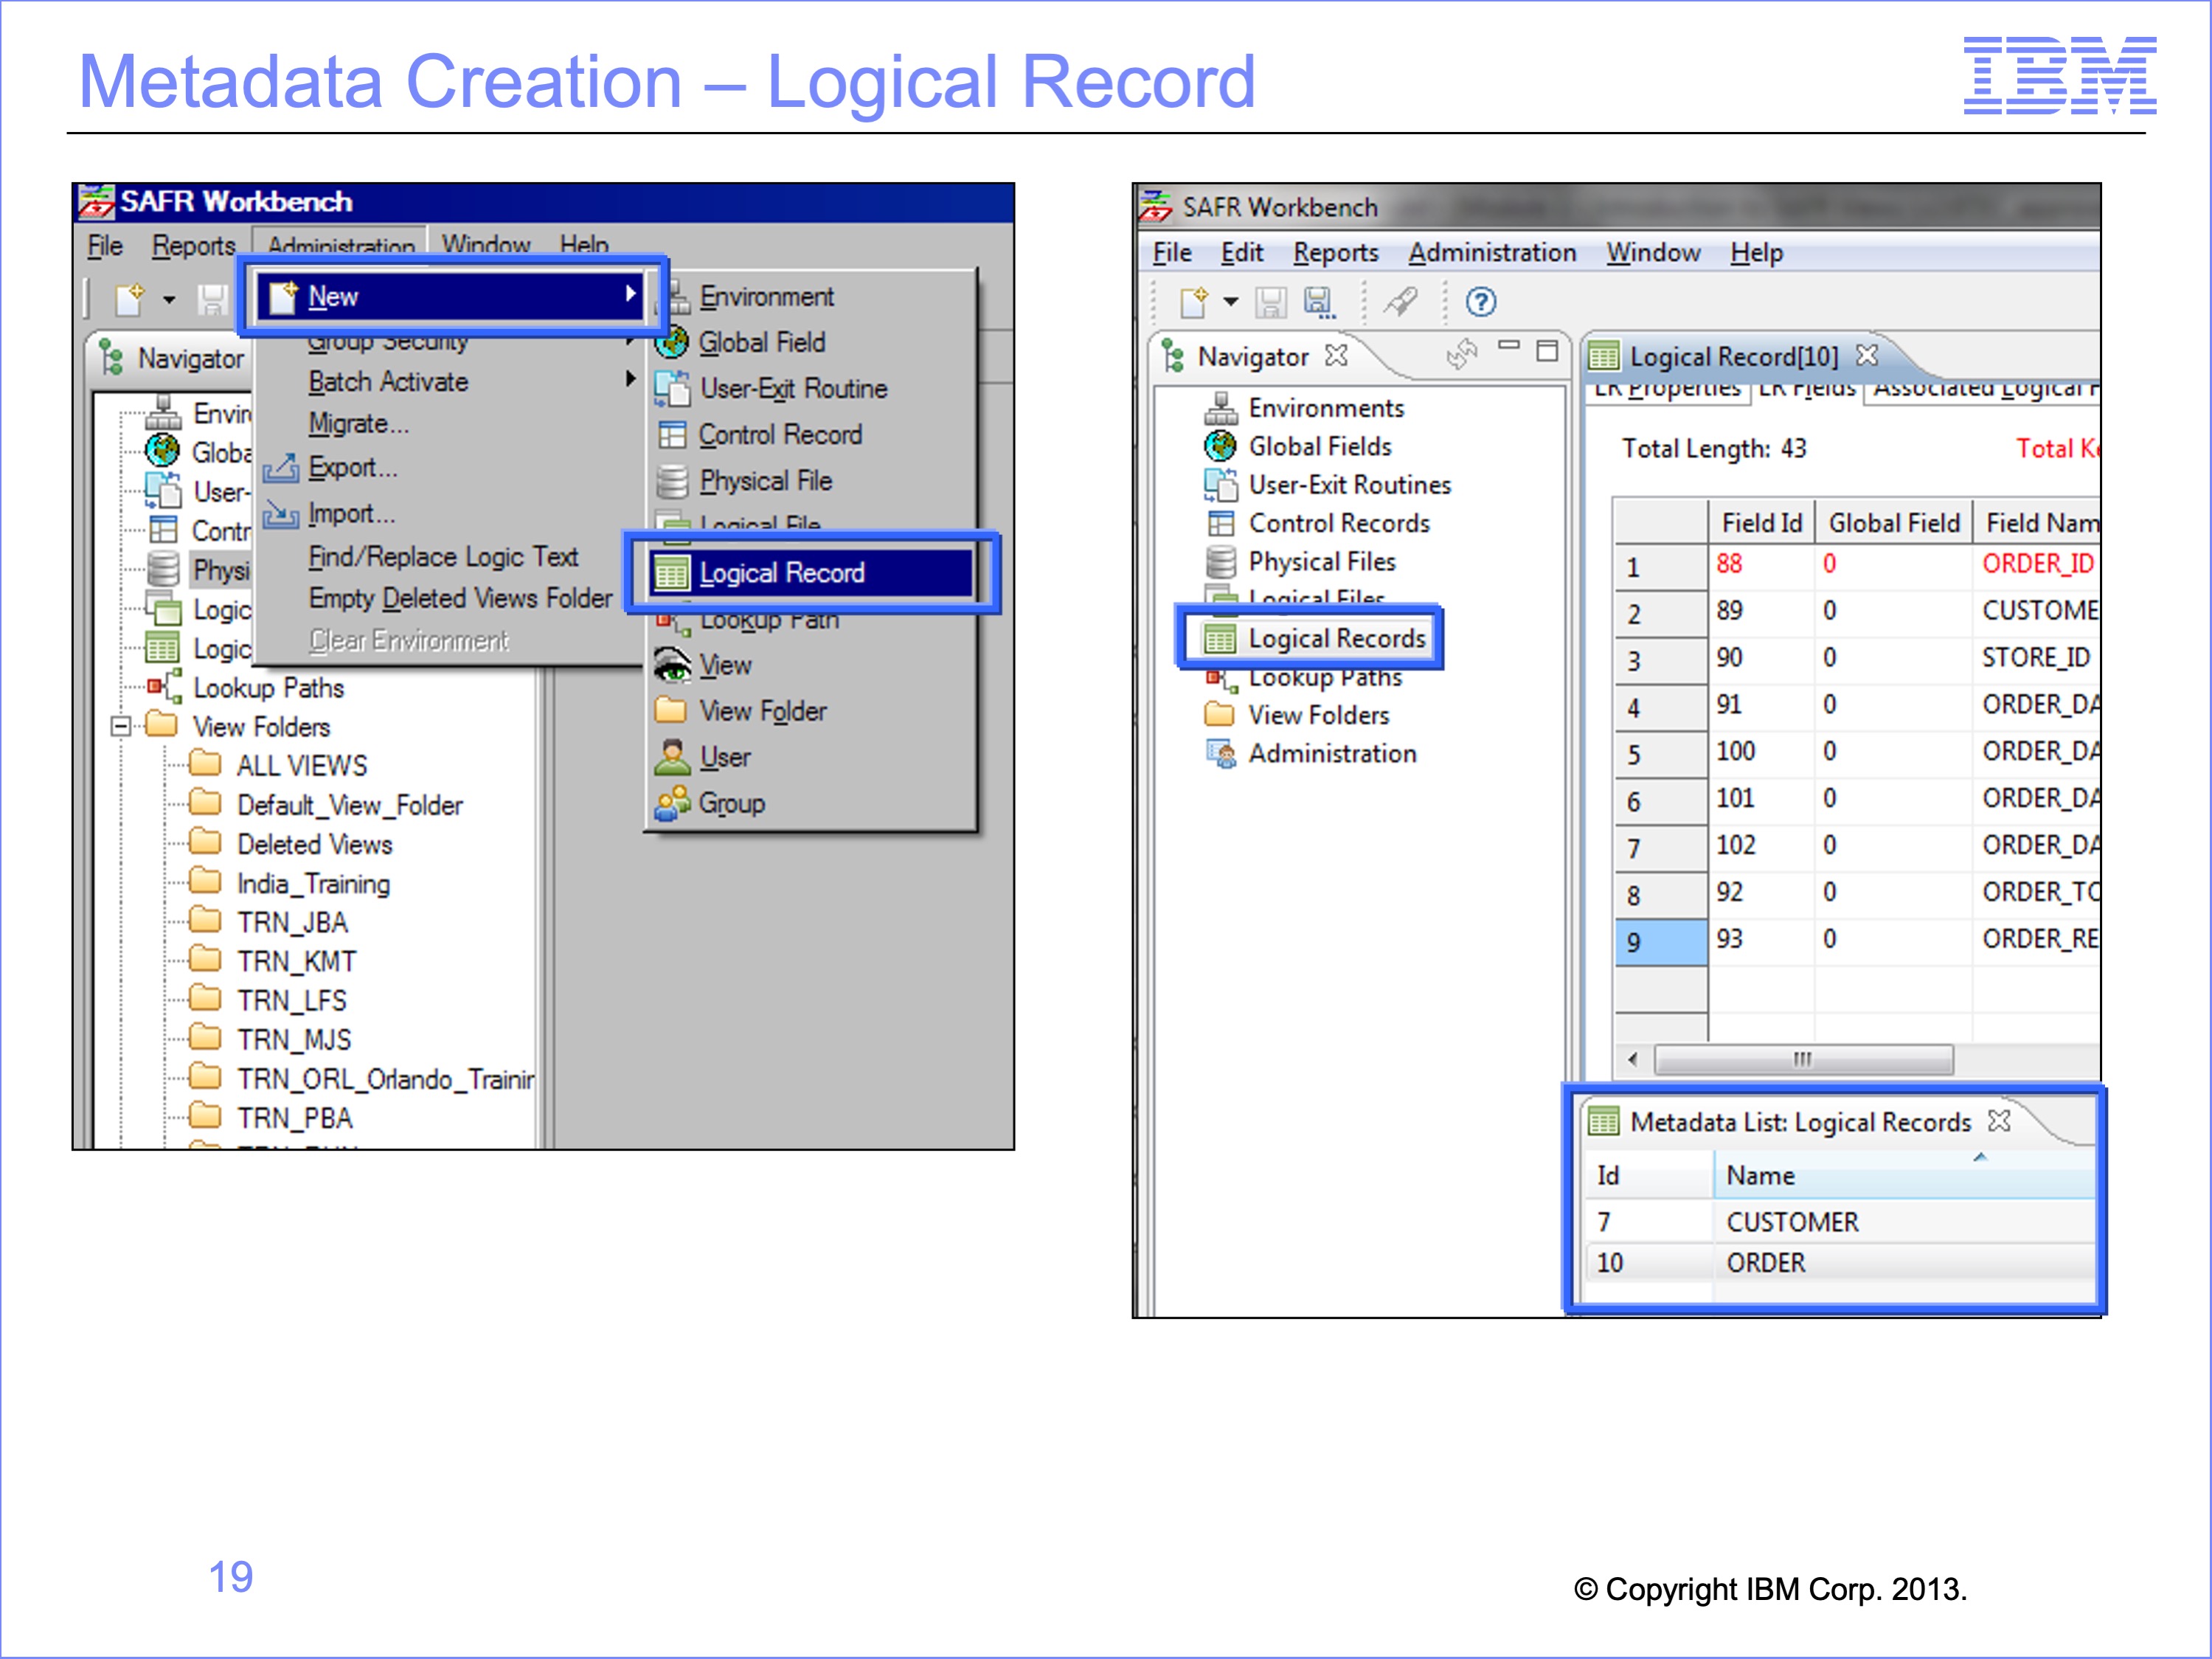Click New toolbar icon in left window
Viewport: 2212px width, 1659px height.
(130, 299)
